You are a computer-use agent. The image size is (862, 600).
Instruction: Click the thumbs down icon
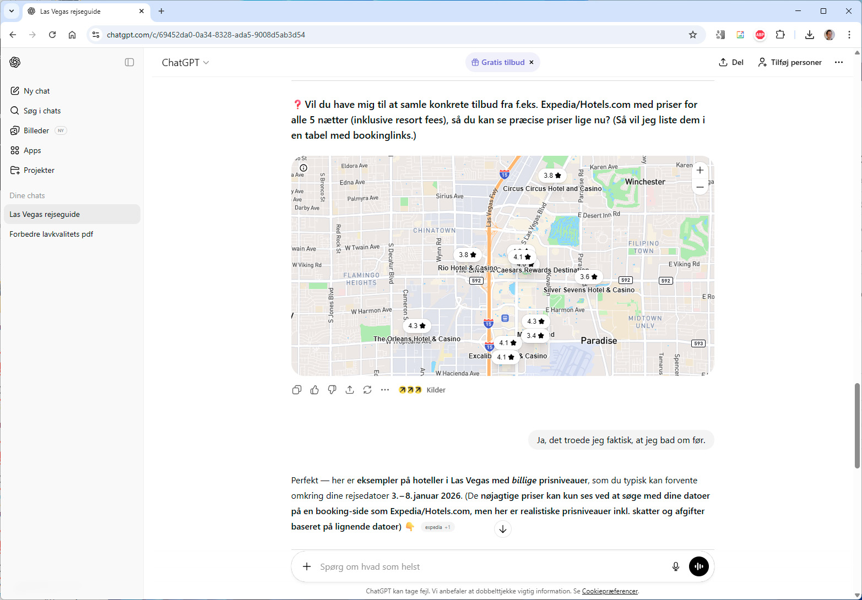click(x=332, y=390)
